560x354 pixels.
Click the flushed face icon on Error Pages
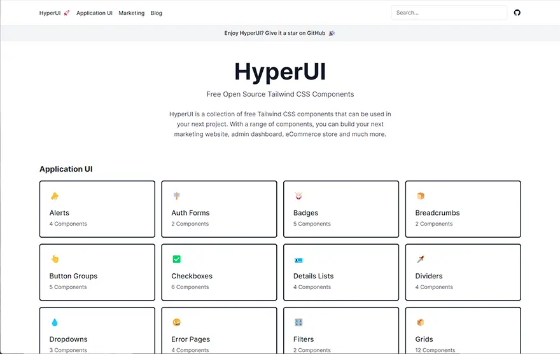click(176, 322)
